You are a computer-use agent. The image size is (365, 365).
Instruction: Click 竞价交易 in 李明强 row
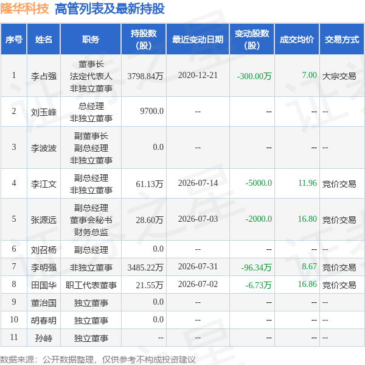coord(339,268)
